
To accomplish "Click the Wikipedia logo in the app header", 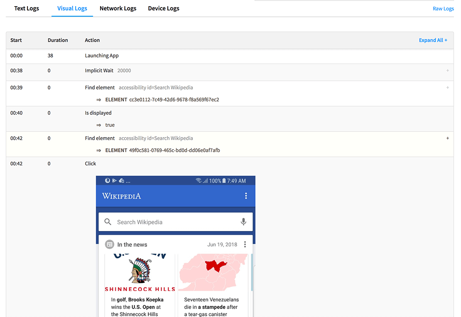I will [121, 196].
